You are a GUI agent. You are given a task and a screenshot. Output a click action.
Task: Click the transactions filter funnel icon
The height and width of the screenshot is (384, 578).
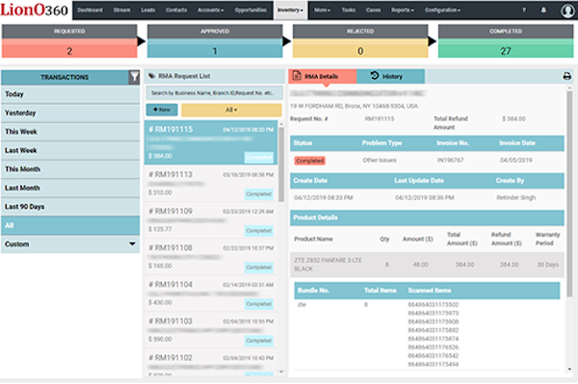(x=134, y=77)
